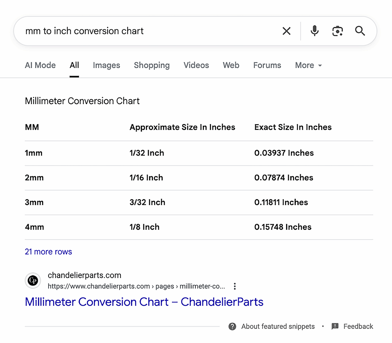Open the Web results tab
The width and height of the screenshot is (392, 343).
tap(231, 65)
